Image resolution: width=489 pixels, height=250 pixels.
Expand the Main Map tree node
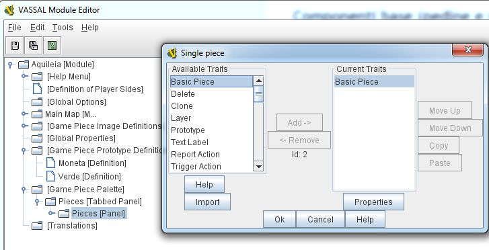point(24,114)
